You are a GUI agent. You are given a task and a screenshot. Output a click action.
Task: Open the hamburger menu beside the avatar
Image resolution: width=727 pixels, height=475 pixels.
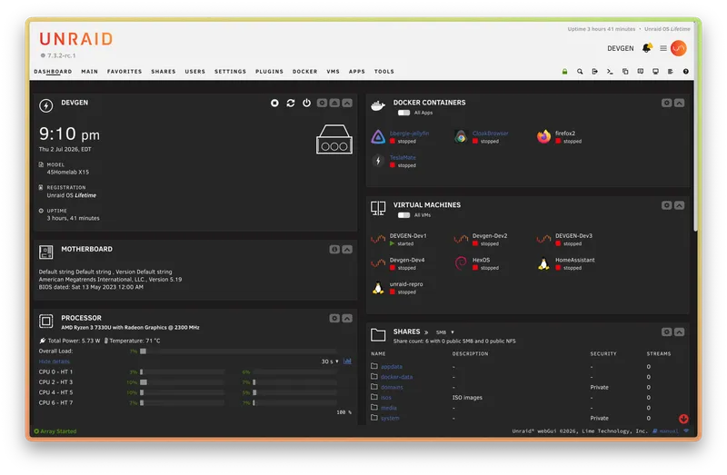click(x=663, y=48)
